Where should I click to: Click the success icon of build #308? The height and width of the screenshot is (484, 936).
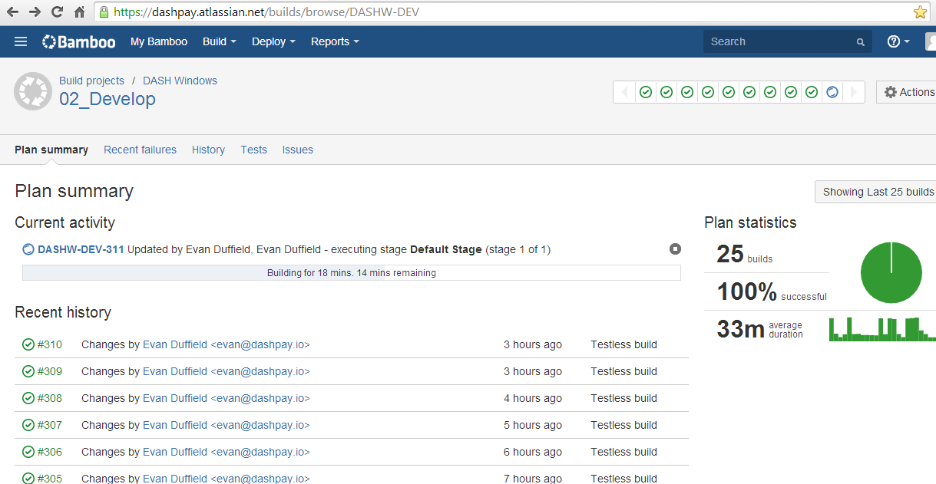pyautogui.click(x=28, y=398)
